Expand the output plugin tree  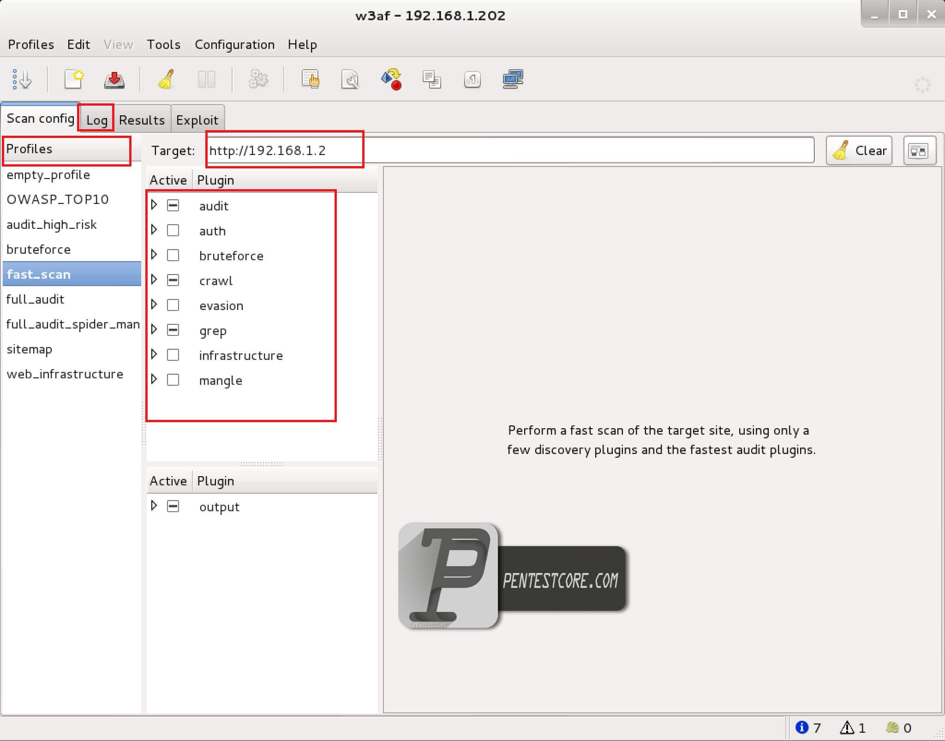click(154, 505)
